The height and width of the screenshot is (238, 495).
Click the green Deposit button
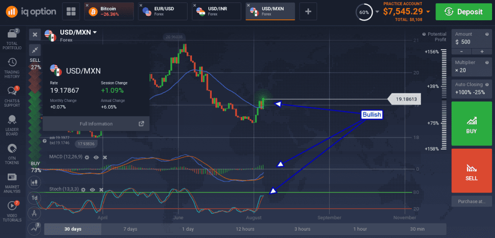click(x=464, y=12)
